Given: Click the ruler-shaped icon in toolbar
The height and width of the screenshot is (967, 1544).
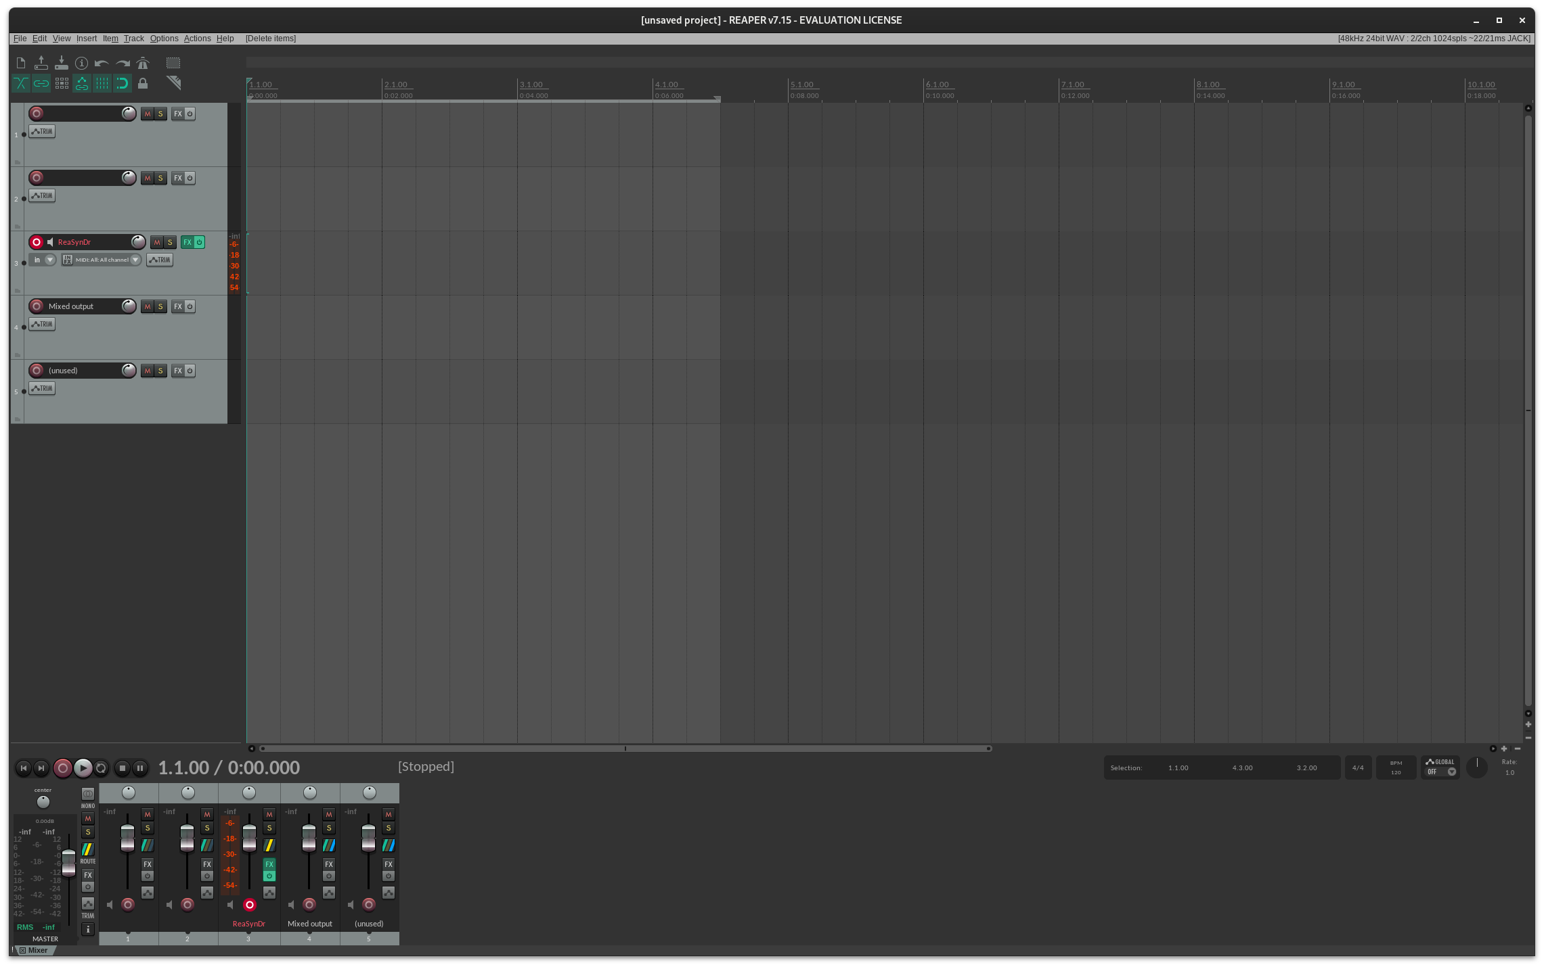Looking at the screenshot, I should pos(174,83).
